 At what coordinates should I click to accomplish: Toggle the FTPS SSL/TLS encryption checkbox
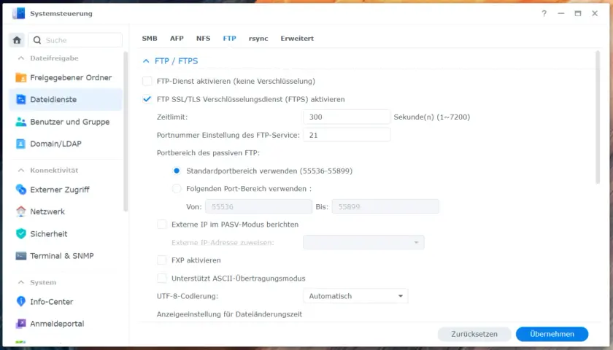pos(147,99)
